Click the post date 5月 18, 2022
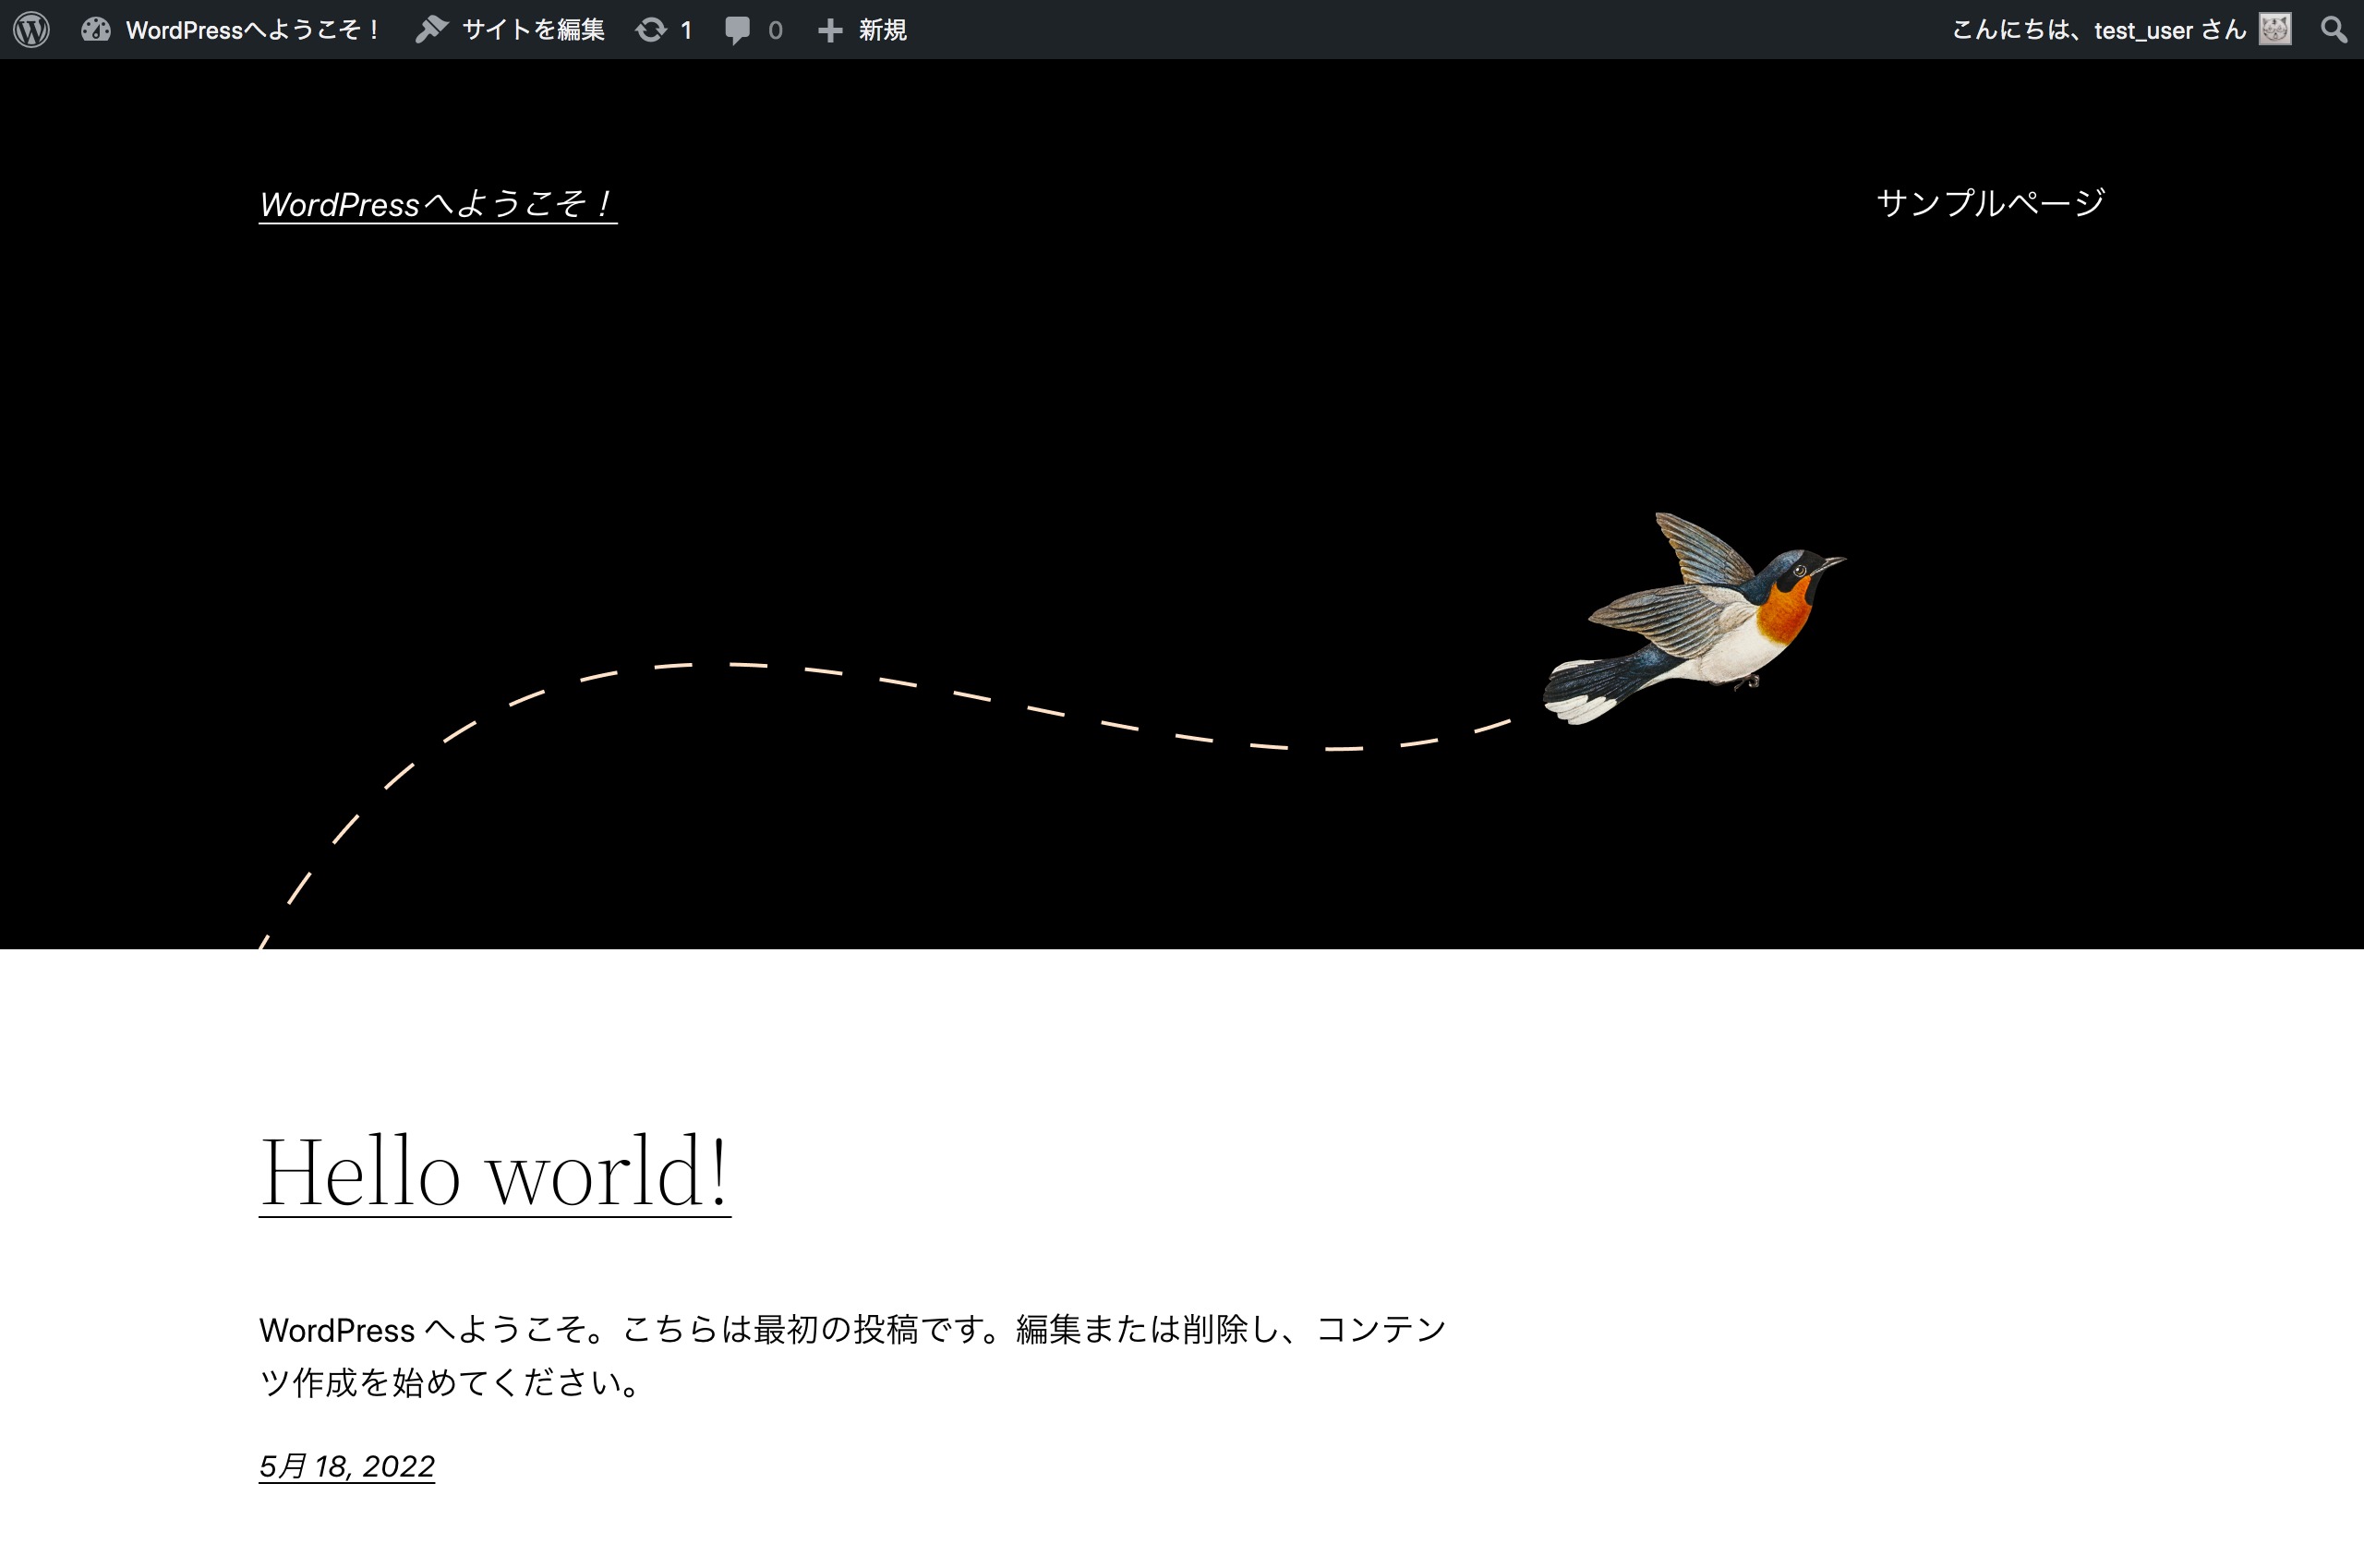Screen dimensions: 2364x1568 [x=347, y=1466]
